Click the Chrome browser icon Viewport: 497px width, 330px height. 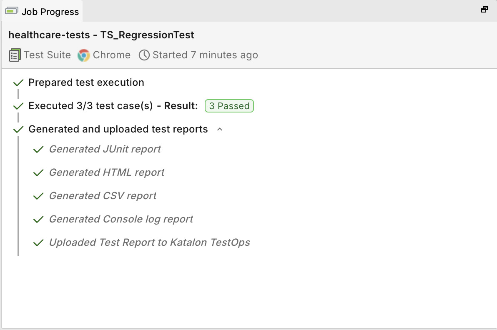click(84, 55)
